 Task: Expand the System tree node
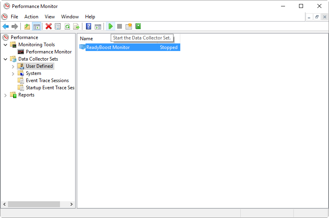13,74
